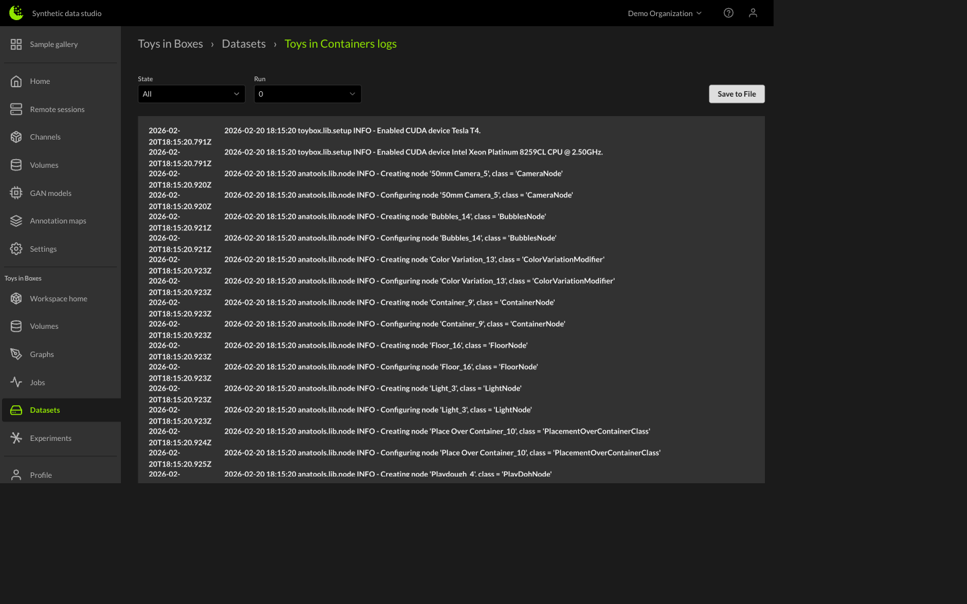Open the help icon in the top bar
This screenshot has width=967, height=604.
(x=729, y=13)
